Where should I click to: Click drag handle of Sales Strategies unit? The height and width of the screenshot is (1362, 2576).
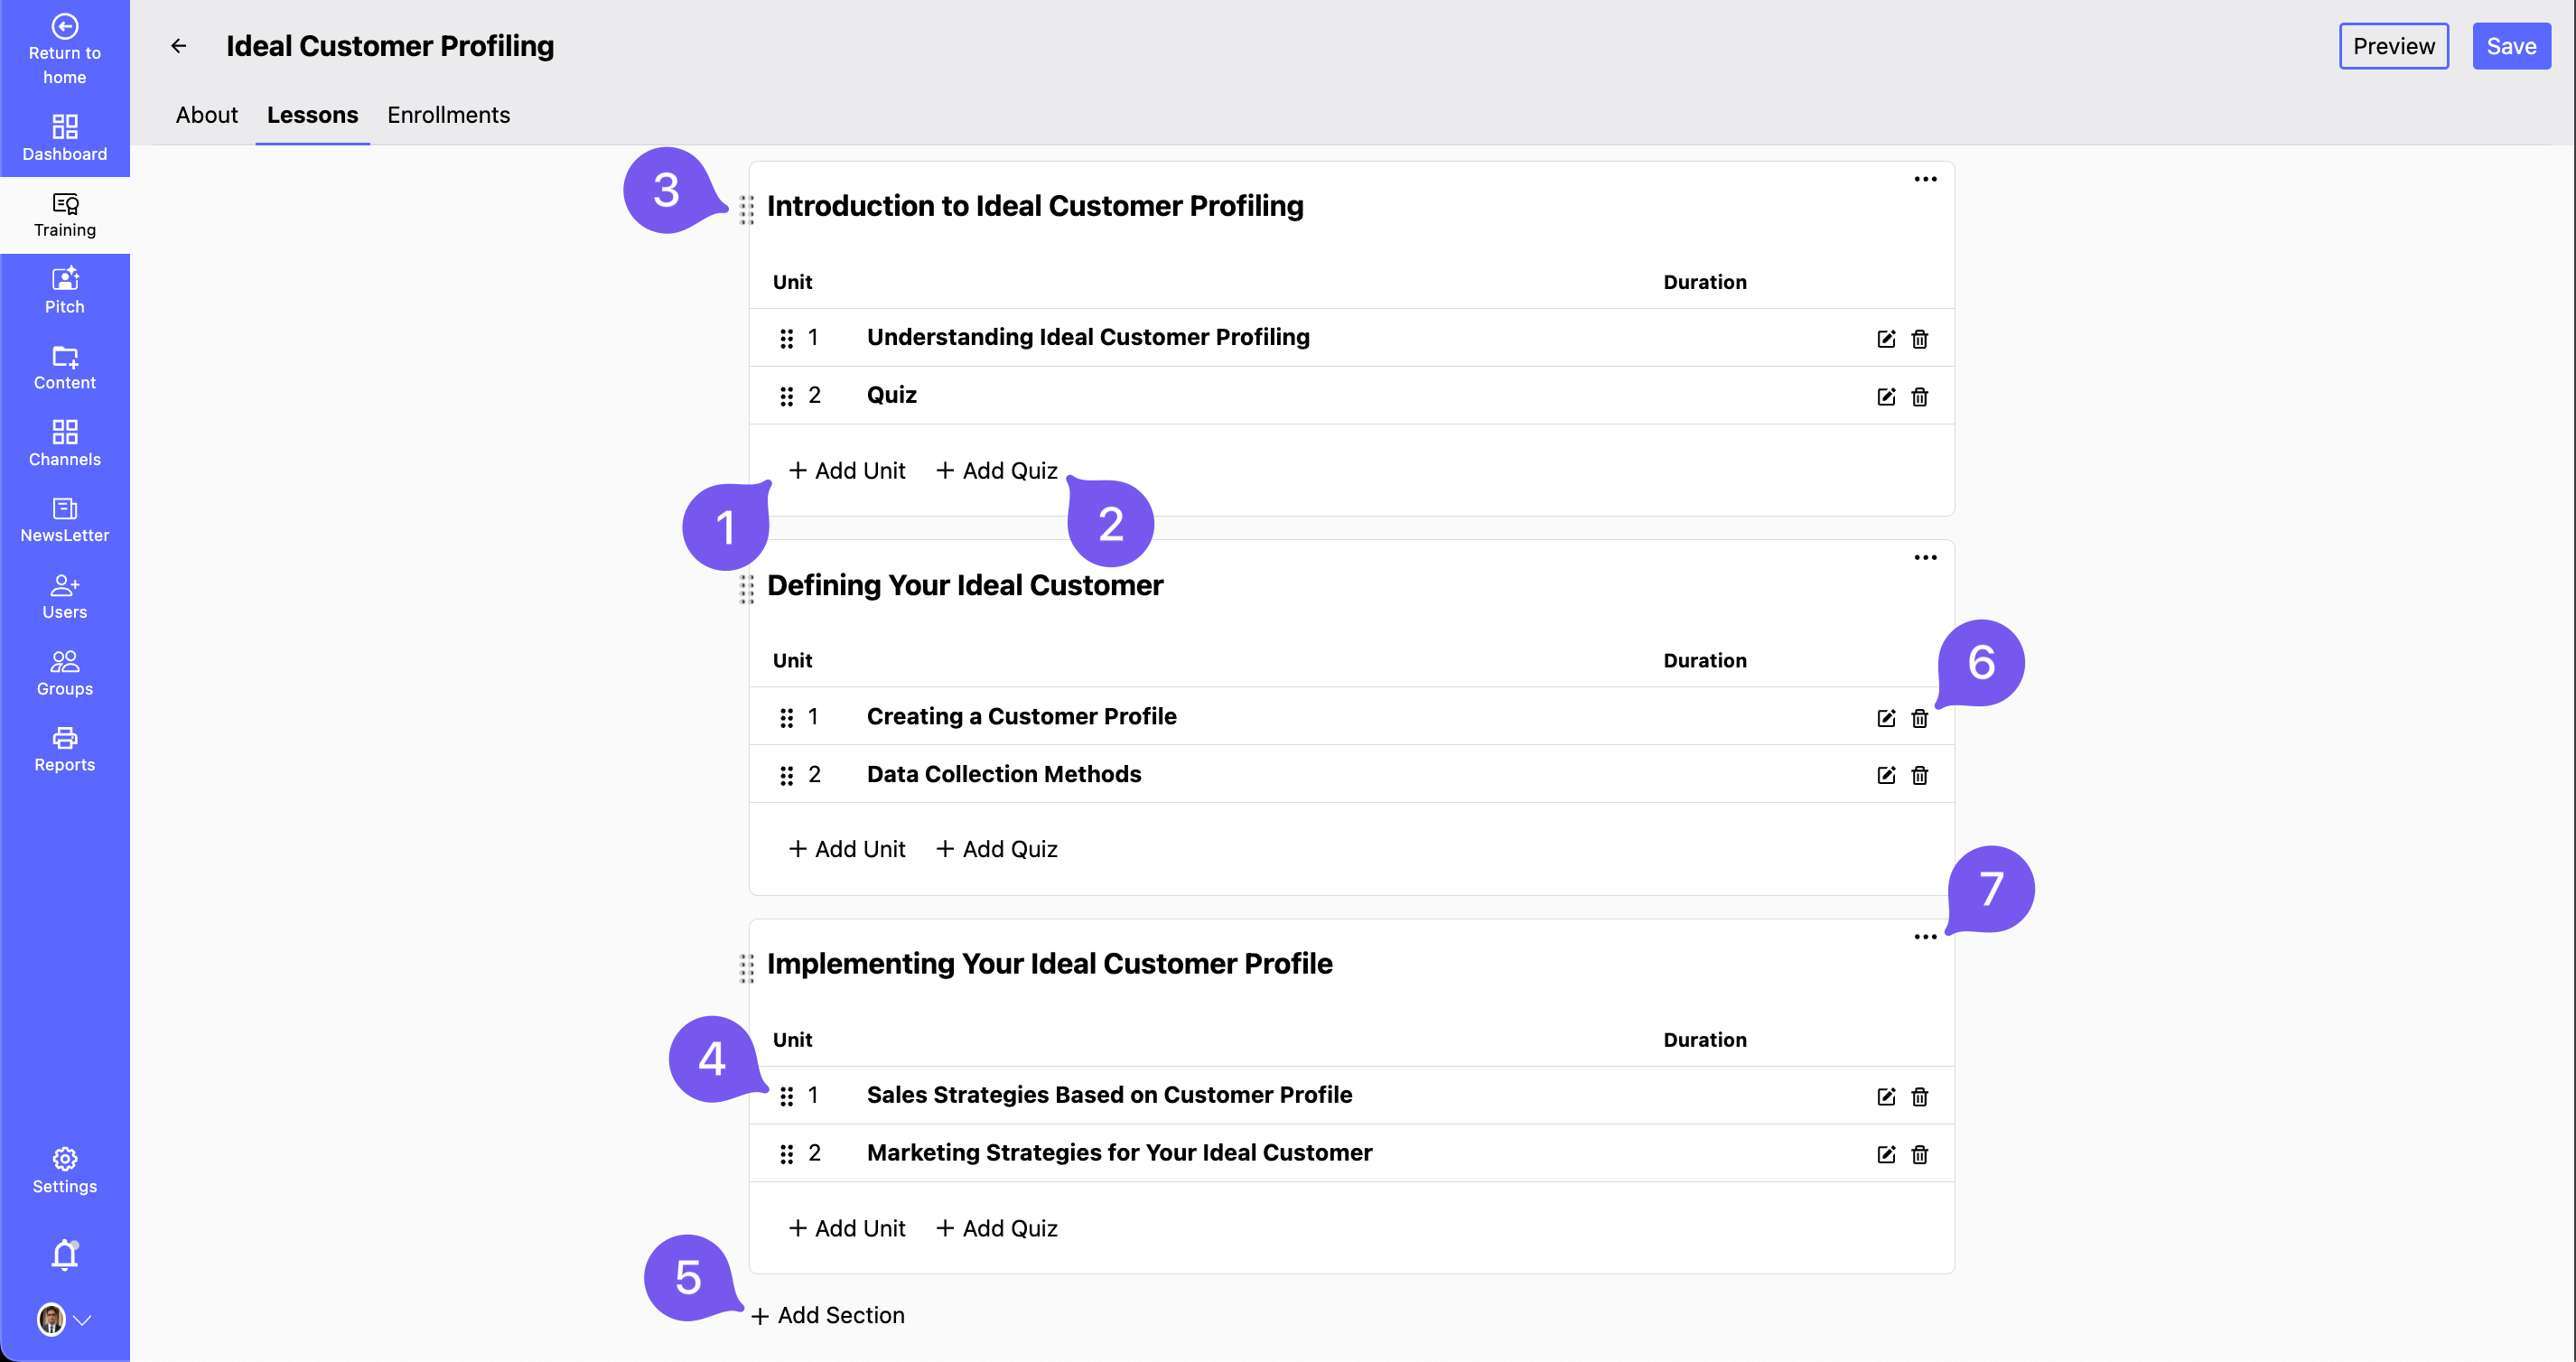786,1096
